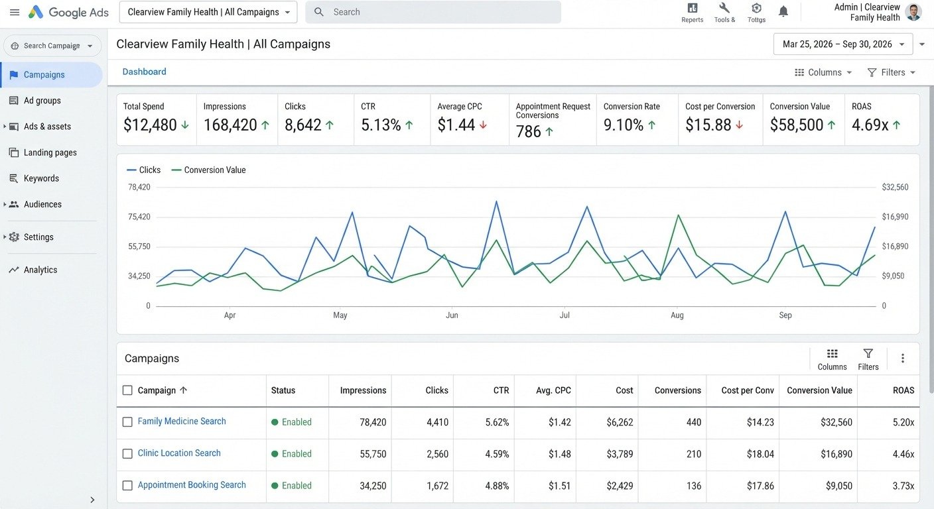The image size is (934, 509).
Task: Check the select-all Campaign header checkbox
Action: (128, 390)
